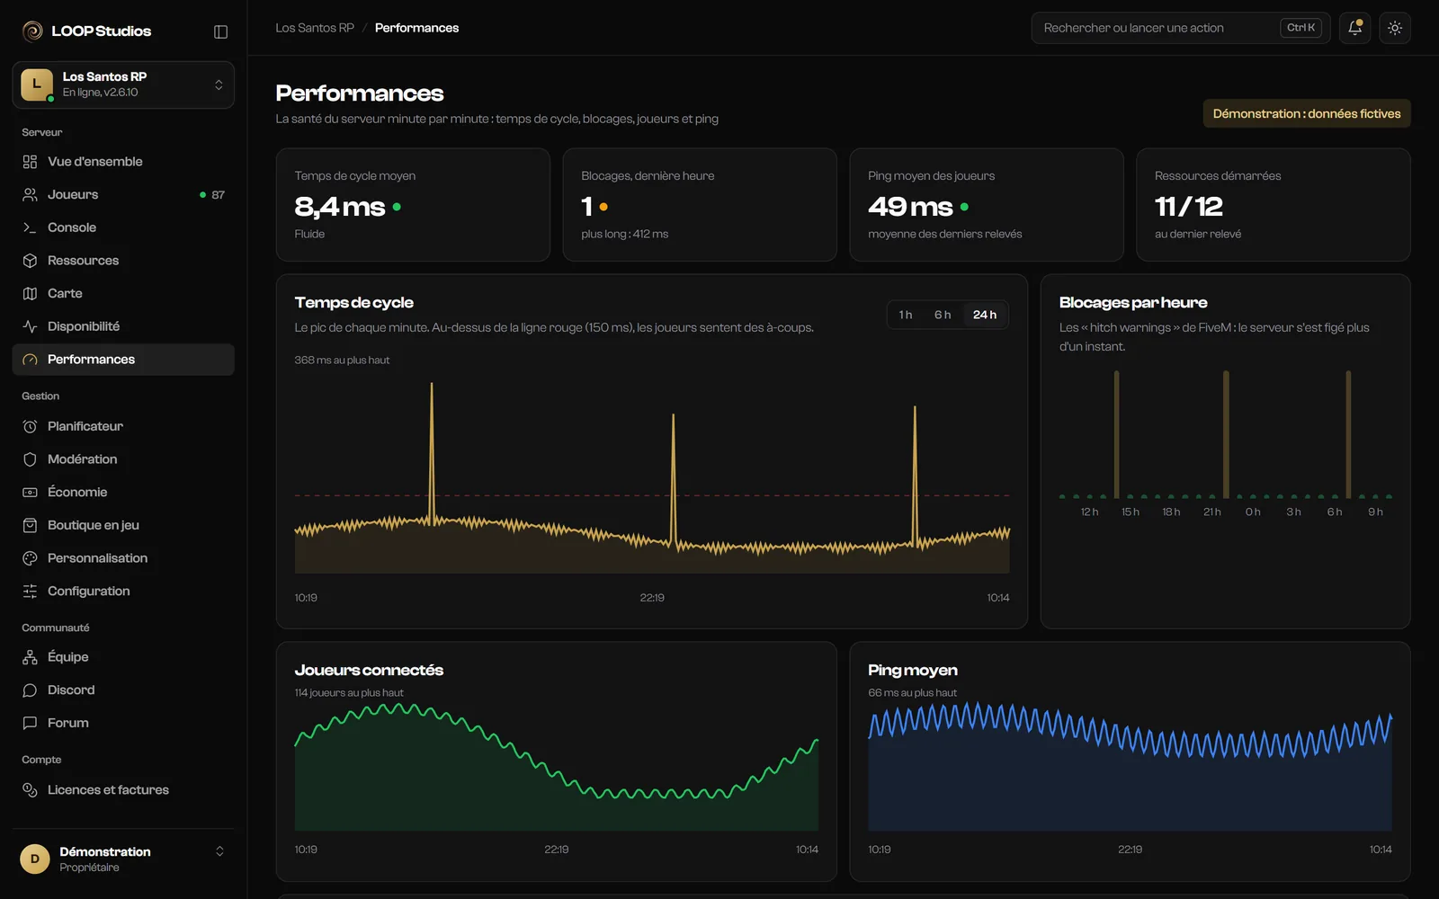Expand the Los Santos RP server selector
The width and height of the screenshot is (1439, 899).
123,85
